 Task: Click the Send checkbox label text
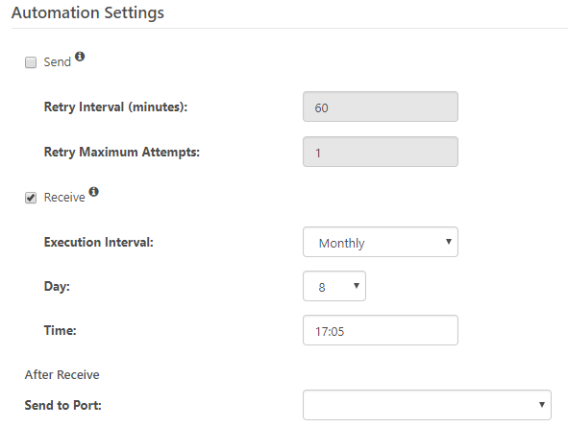click(58, 62)
